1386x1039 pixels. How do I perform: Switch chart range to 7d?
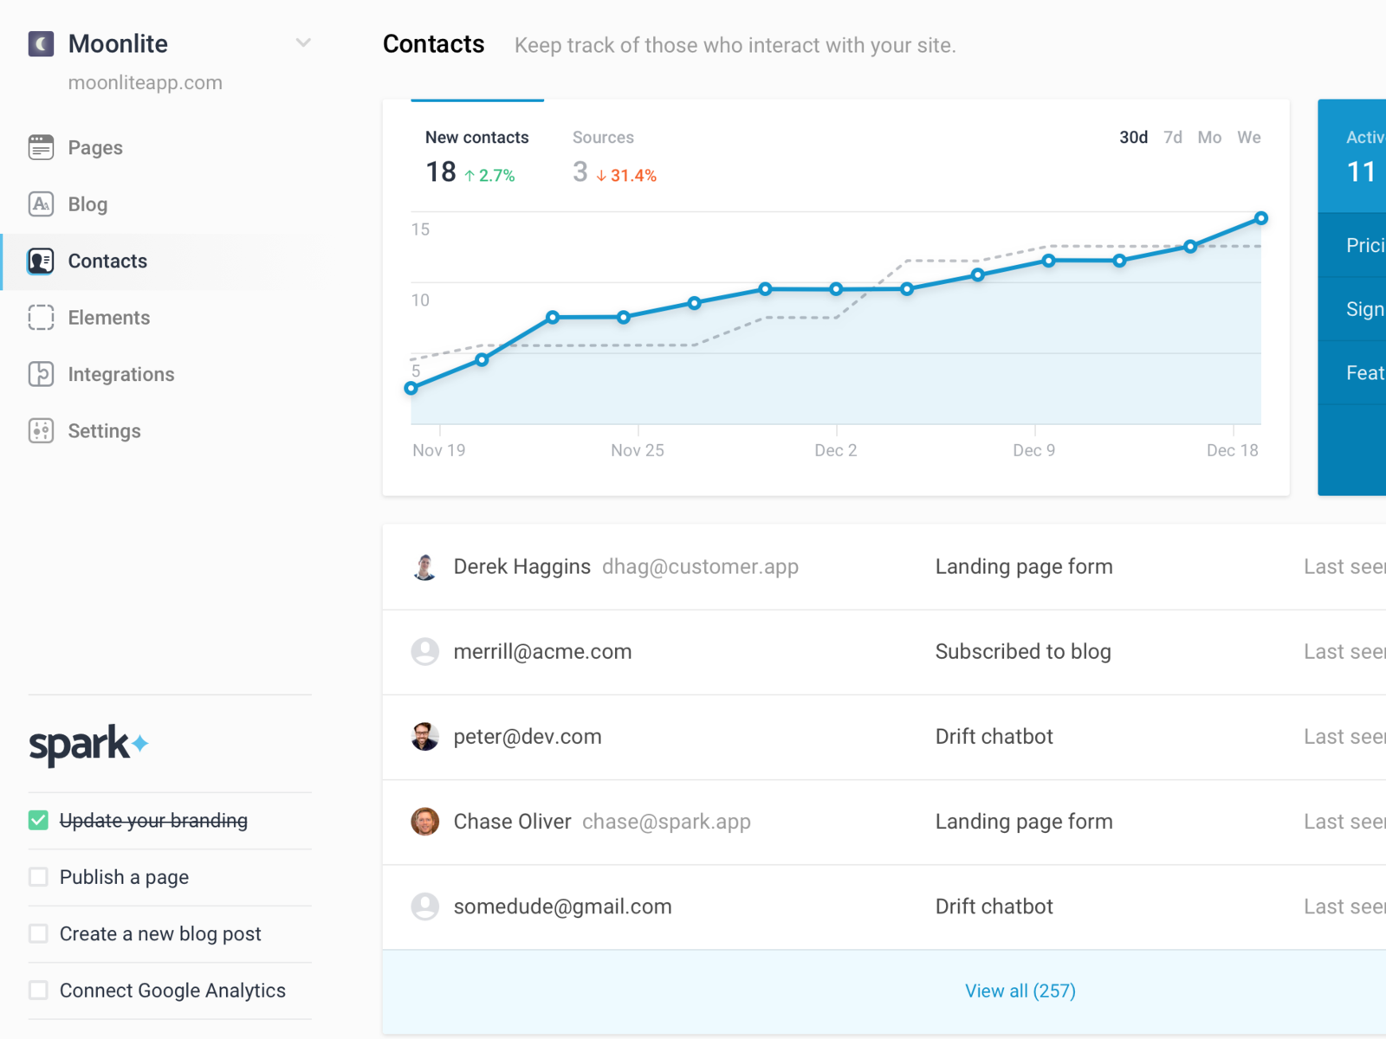click(x=1173, y=138)
